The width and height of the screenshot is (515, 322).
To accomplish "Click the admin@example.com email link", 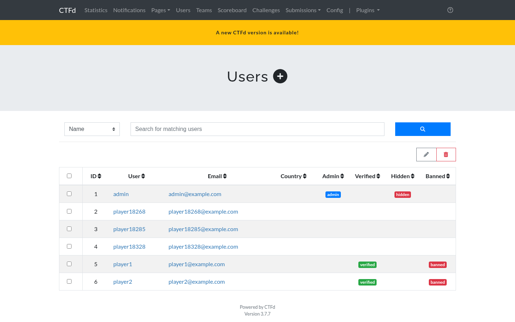I will (x=195, y=194).
